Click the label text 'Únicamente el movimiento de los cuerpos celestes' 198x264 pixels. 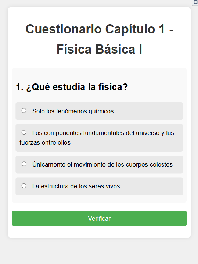102,164
